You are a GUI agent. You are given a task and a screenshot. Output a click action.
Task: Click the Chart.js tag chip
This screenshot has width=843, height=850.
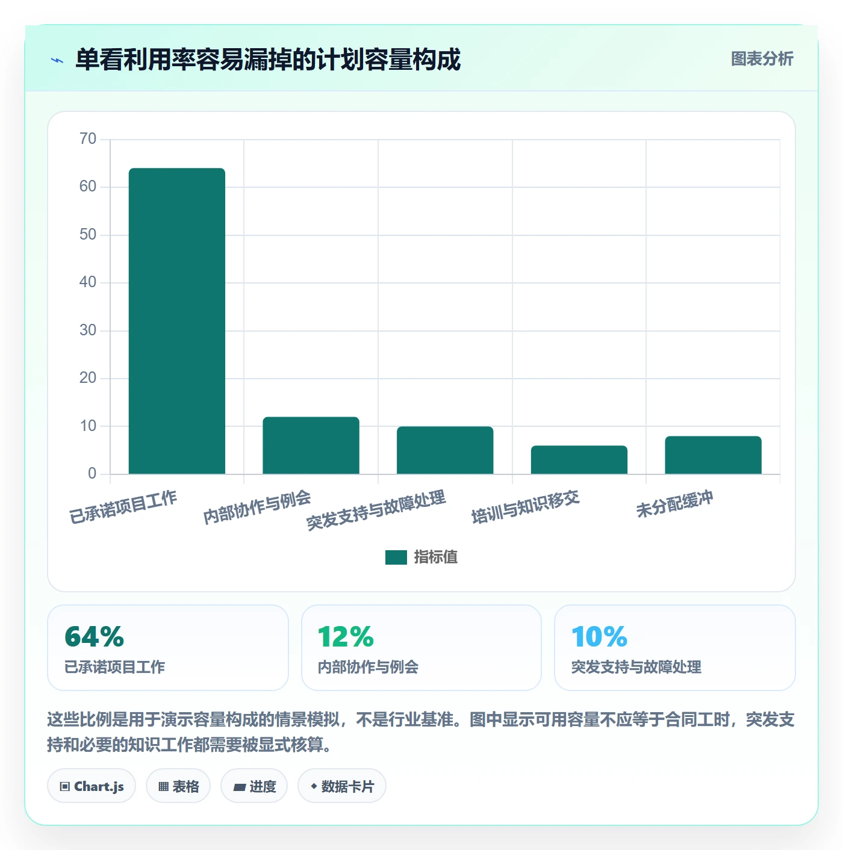pyautogui.click(x=92, y=786)
